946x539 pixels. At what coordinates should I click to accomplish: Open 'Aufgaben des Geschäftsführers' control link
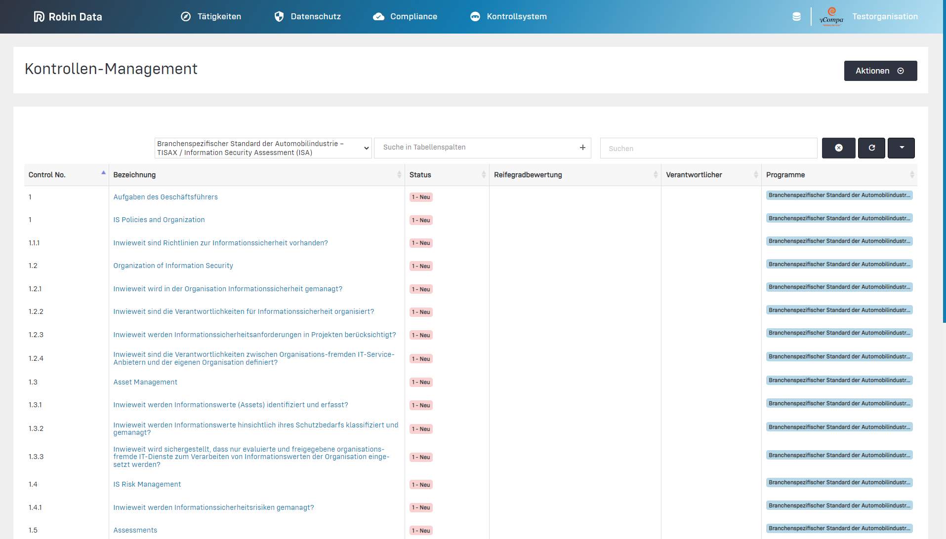click(165, 197)
